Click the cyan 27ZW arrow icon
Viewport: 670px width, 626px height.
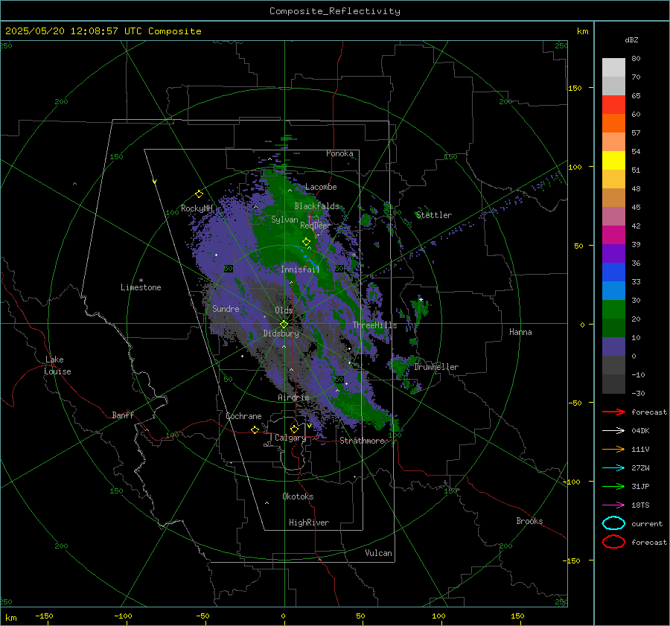(x=613, y=468)
